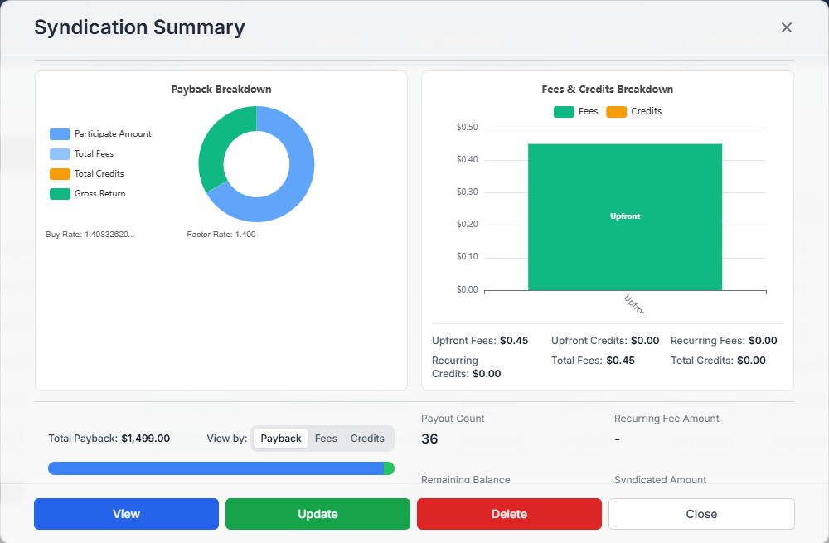
Task: Expand the Payback Breakdown panel header
Action: point(221,89)
